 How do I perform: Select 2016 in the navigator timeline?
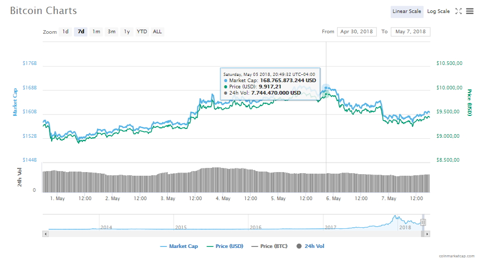coord(255,228)
